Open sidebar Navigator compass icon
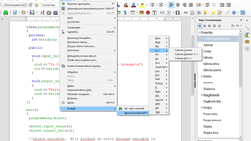The width and height of the screenshot is (251, 141). [247, 49]
